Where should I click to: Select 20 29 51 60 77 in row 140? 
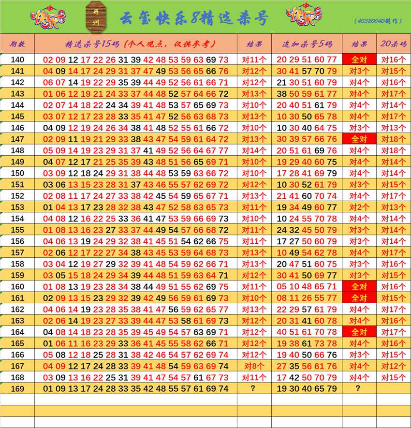307,59
